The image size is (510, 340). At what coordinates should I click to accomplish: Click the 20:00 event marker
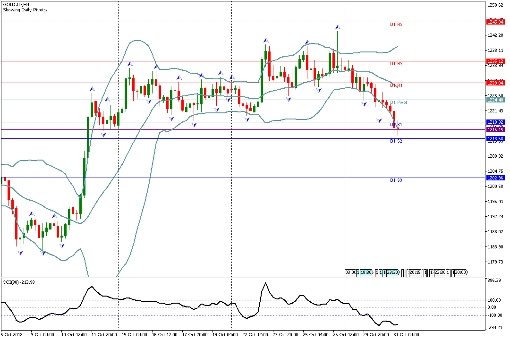point(460,272)
